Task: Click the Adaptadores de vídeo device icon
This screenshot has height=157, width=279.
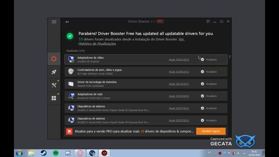Action: 71,59
